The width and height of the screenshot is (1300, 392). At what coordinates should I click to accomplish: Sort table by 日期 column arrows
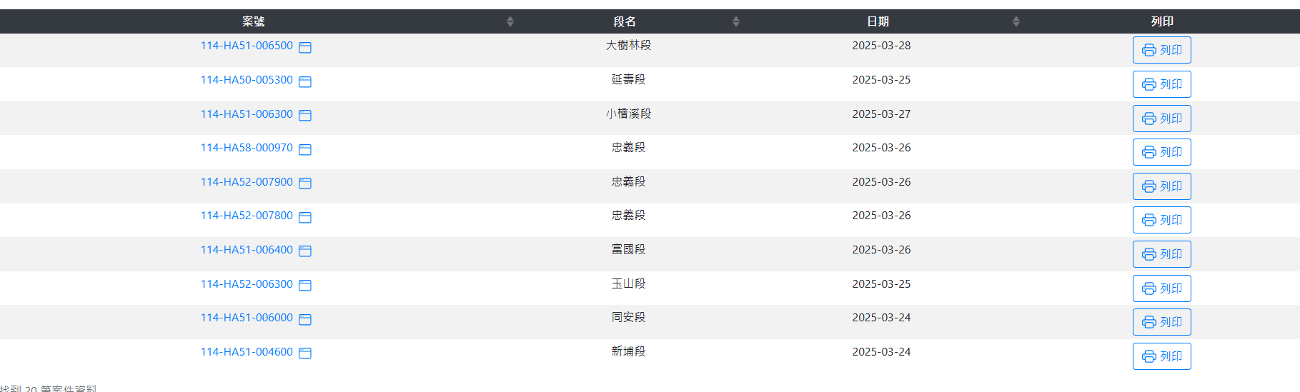pos(1016,21)
